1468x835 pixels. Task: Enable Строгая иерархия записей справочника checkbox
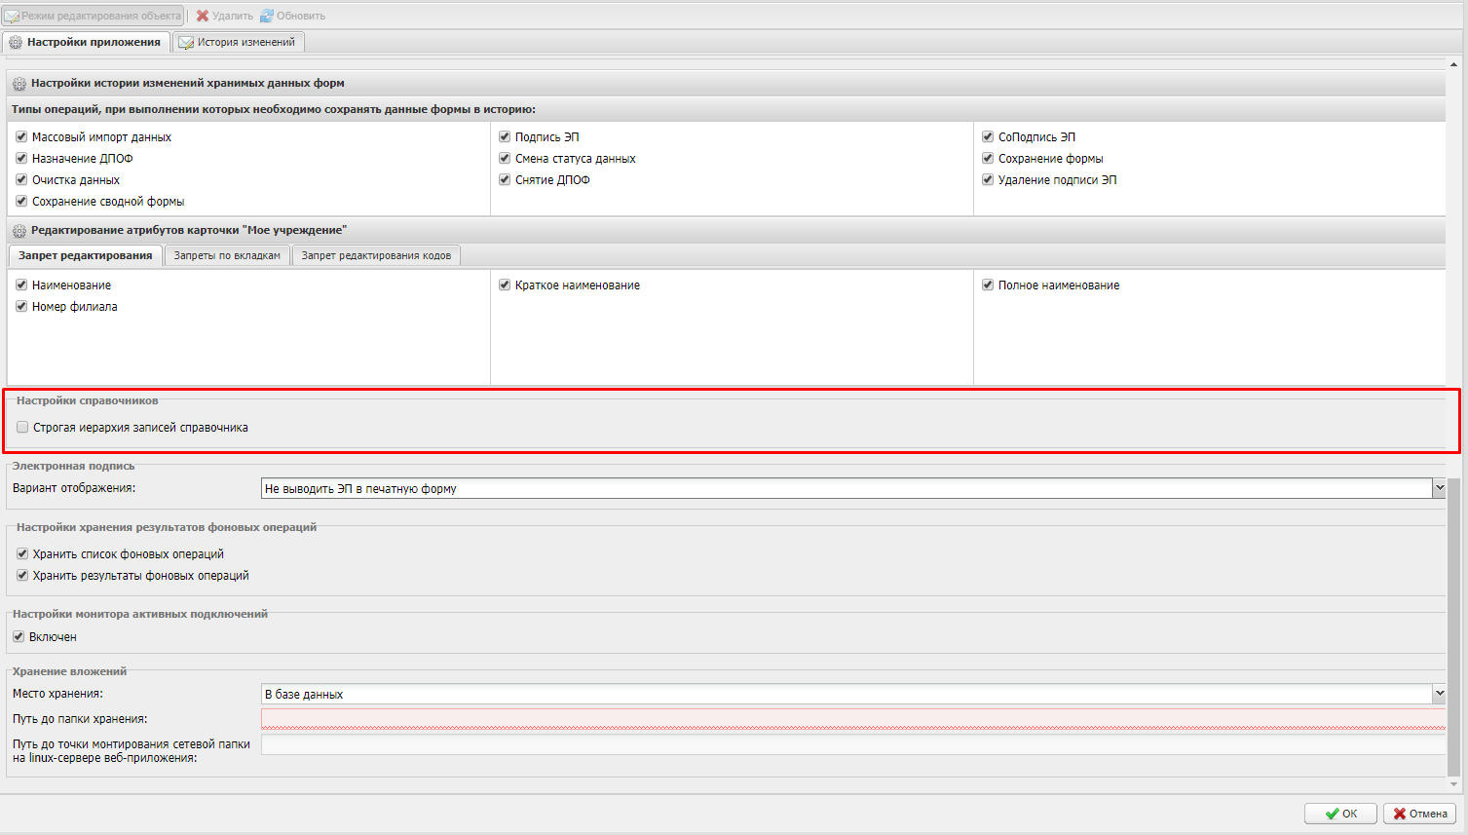click(22, 427)
